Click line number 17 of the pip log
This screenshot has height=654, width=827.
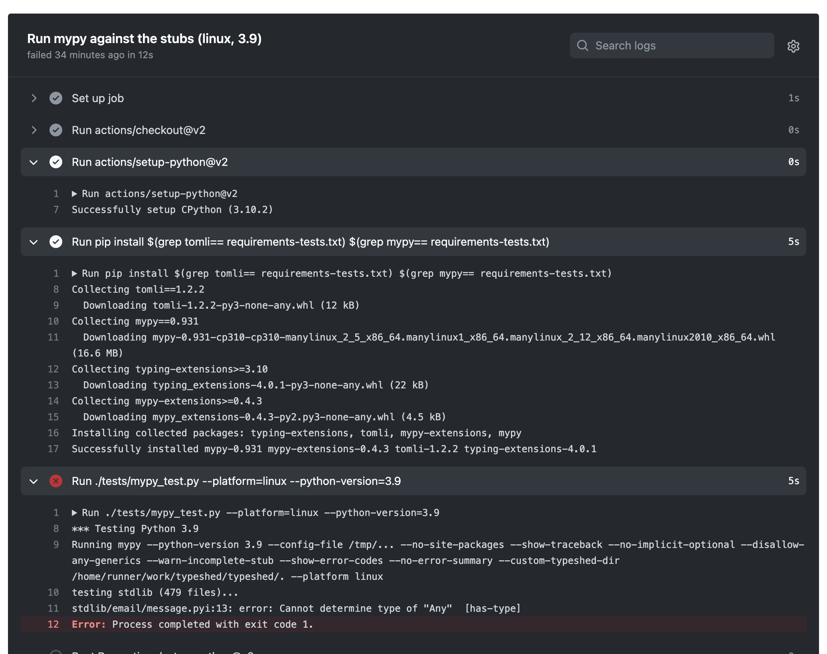(x=53, y=449)
